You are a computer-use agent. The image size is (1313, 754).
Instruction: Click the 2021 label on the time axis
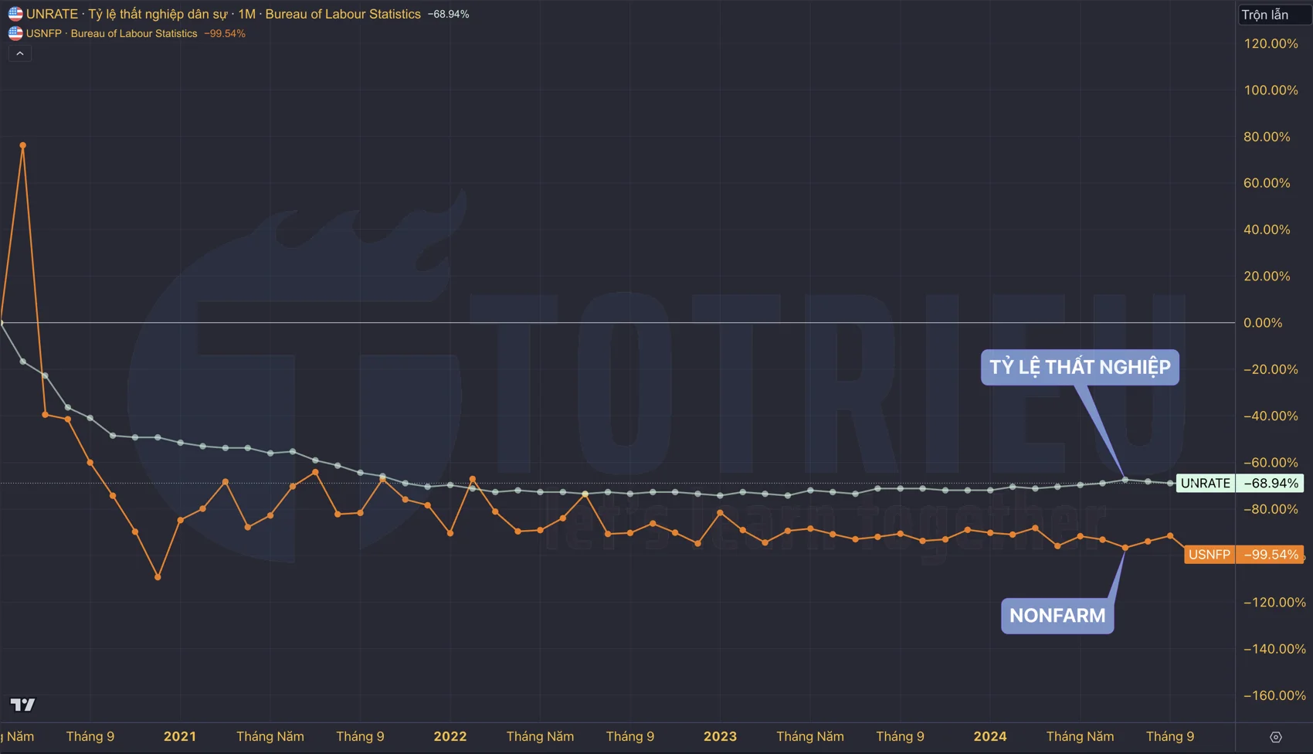[x=180, y=736]
